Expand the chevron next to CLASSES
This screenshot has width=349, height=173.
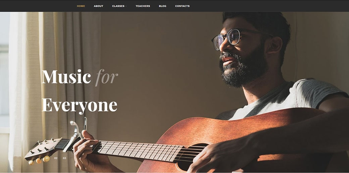coord(126,6)
